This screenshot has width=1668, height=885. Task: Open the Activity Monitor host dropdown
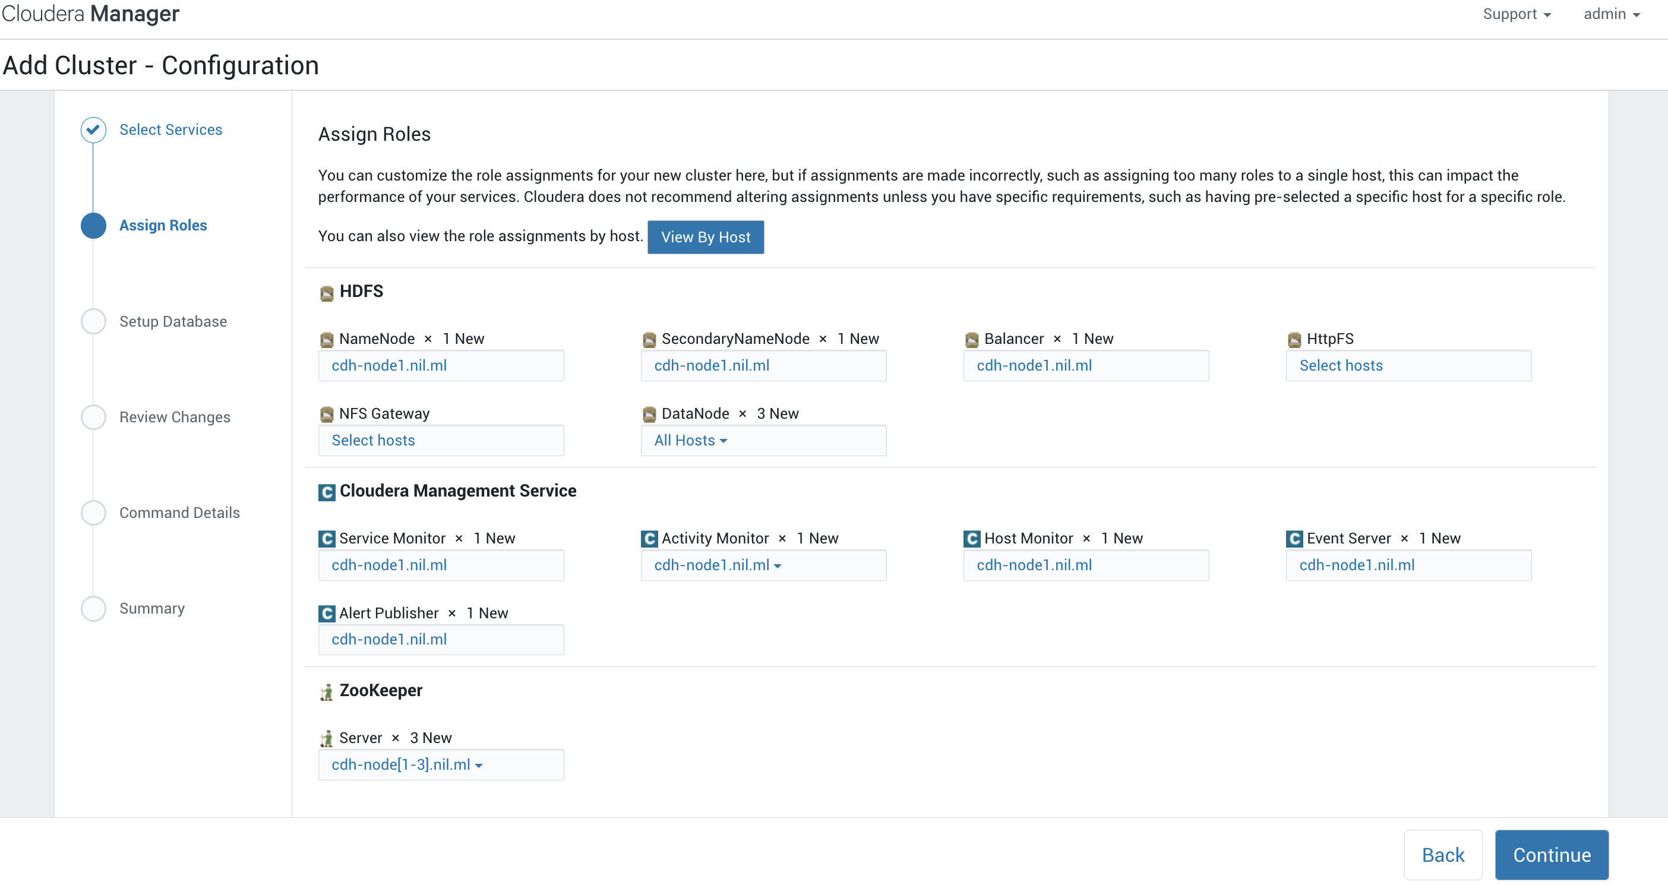pyautogui.click(x=718, y=565)
